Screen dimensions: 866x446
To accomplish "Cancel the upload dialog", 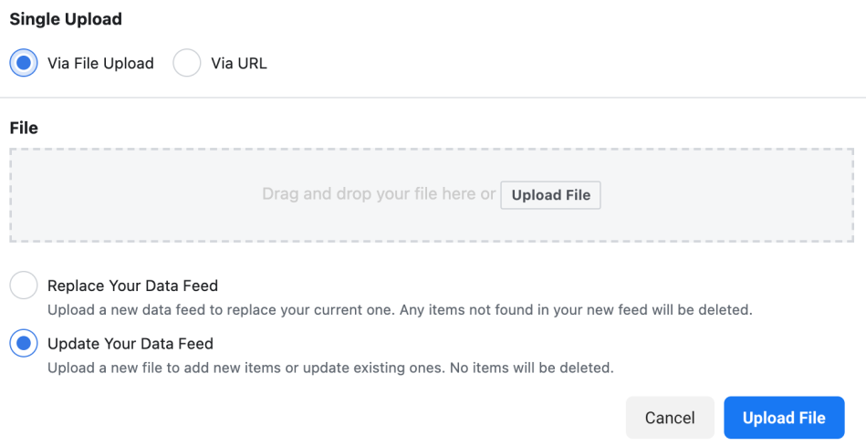I will (670, 418).
